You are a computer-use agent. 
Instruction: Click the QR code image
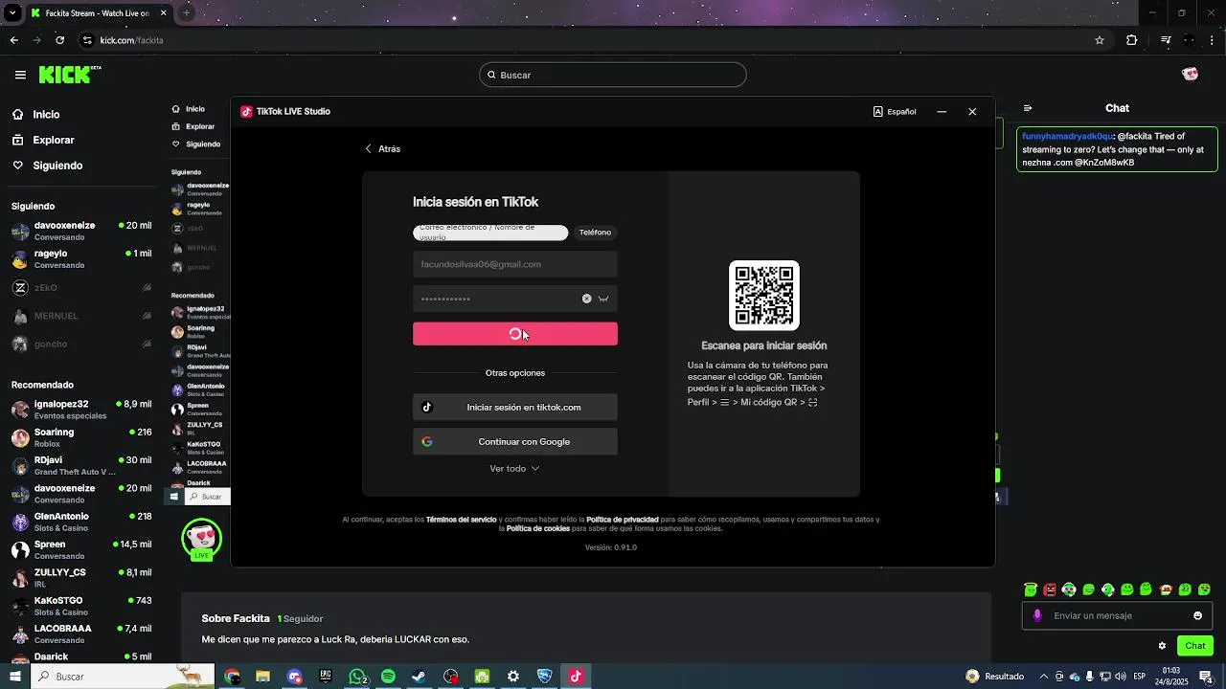coord(764,296)
